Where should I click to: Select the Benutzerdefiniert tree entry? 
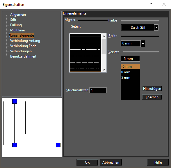click(23, 56)
